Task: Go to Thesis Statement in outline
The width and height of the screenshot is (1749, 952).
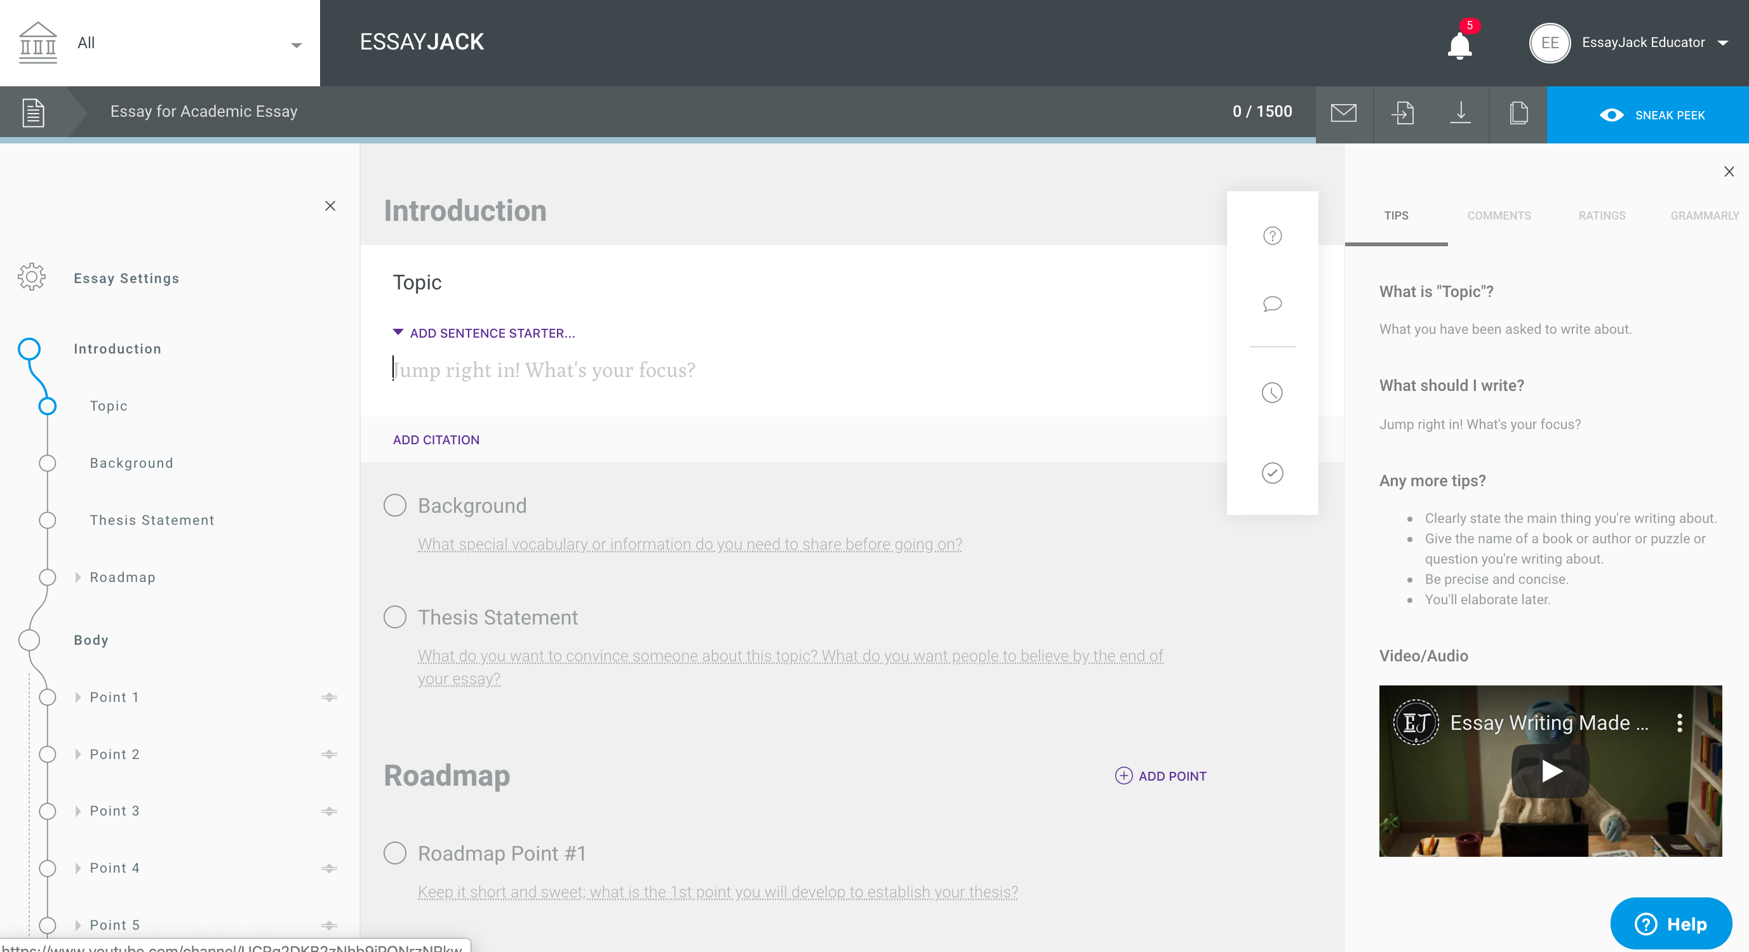Action: [x=152, y=520]
